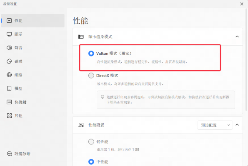
Task: Choose the 中性能 radio option
Action: (x=91, y=162)
